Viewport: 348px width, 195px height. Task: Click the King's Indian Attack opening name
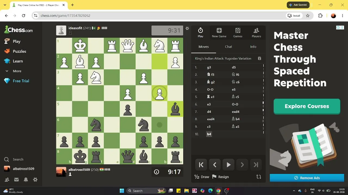(x=223, y=58)
